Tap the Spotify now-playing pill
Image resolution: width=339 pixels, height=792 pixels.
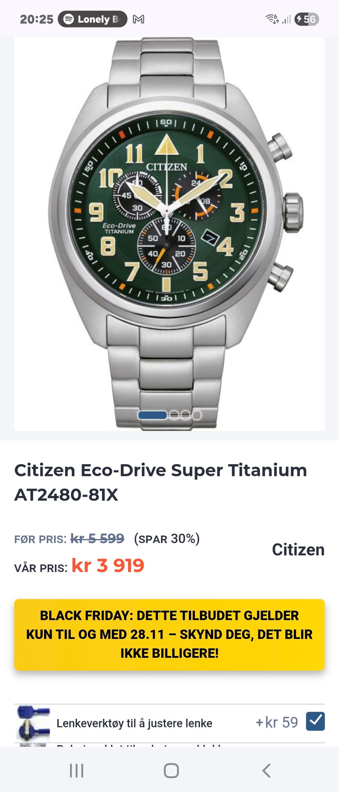[93, 19]
